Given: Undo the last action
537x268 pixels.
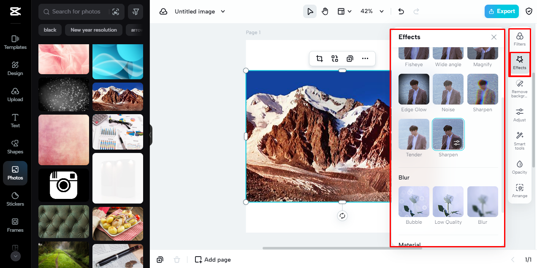Looking at the screenshot, I should click(401, 11).
